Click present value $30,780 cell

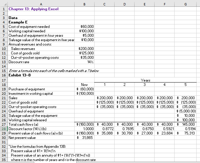pos(124,133)
